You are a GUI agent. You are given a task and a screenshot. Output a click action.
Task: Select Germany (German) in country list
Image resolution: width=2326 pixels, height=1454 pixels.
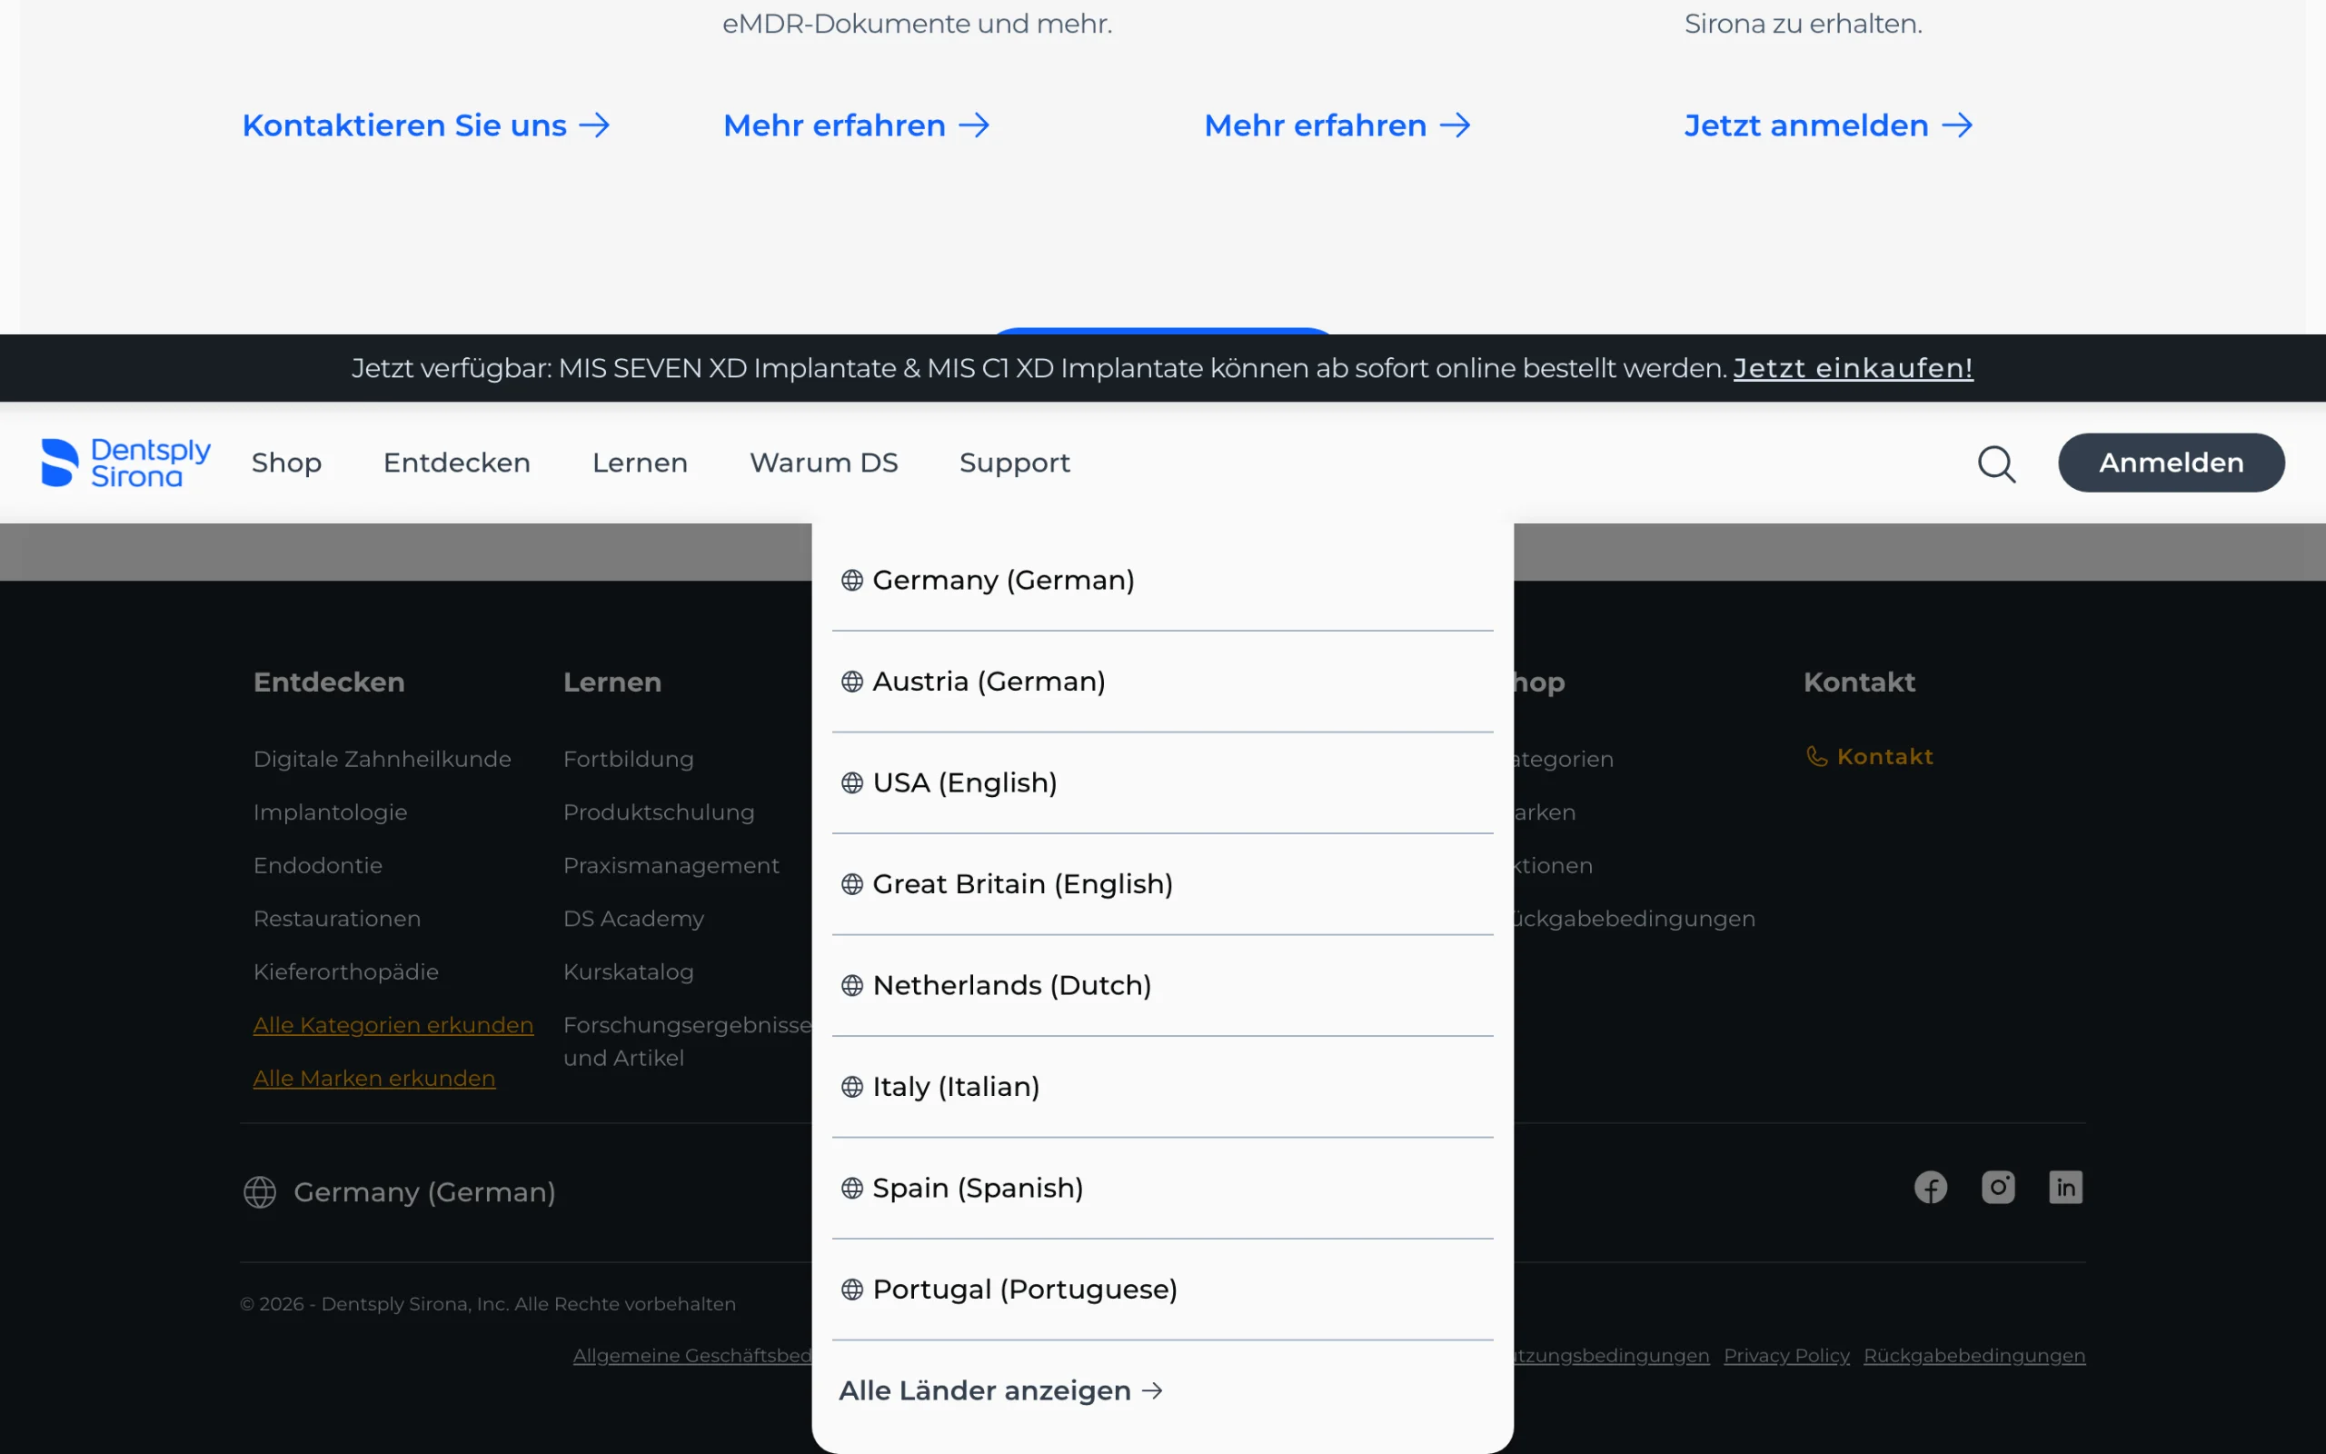pos(1162,580)
